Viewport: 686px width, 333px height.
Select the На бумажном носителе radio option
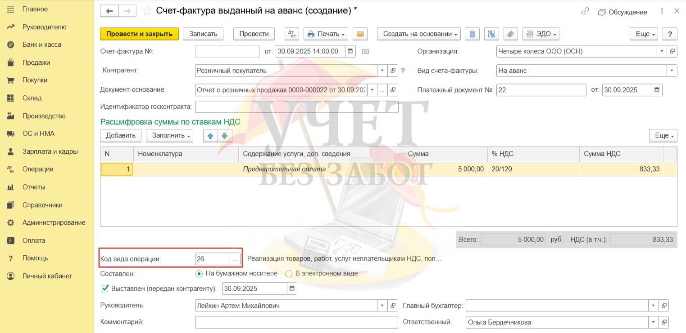pos(199,273)
